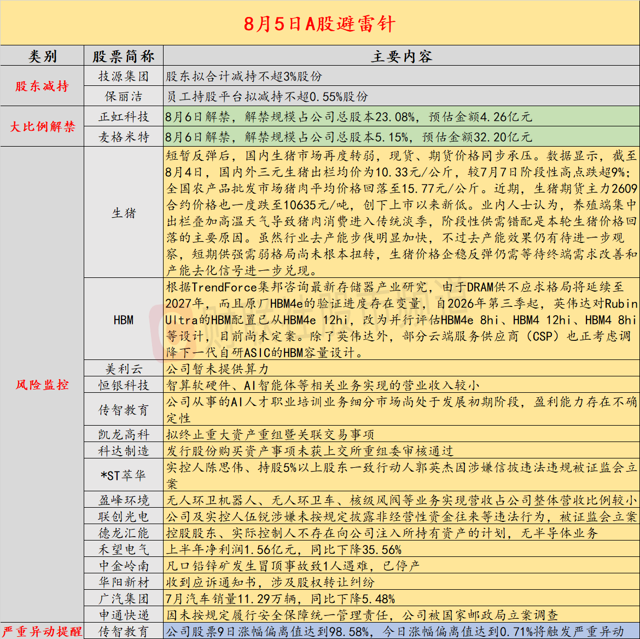
Task: Click the 主要内容 column header
Action: point(402,56)
